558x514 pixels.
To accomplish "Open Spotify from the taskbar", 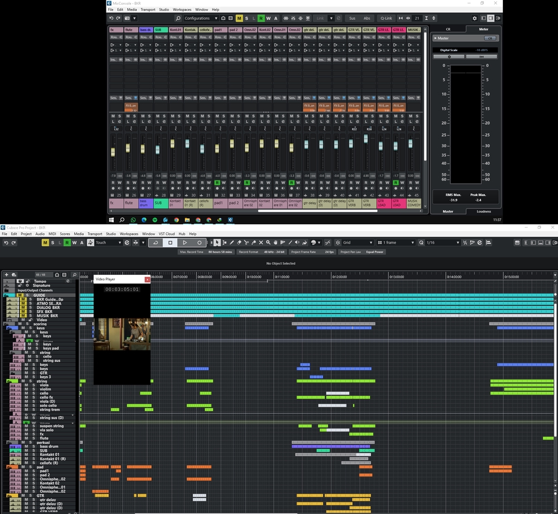I will pos(155,220).
